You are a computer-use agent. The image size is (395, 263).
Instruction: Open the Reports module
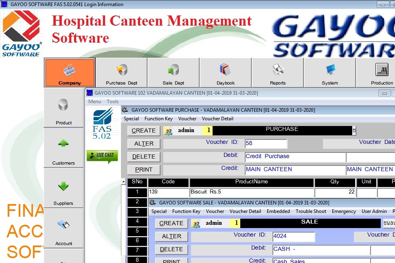click(278, 73)
